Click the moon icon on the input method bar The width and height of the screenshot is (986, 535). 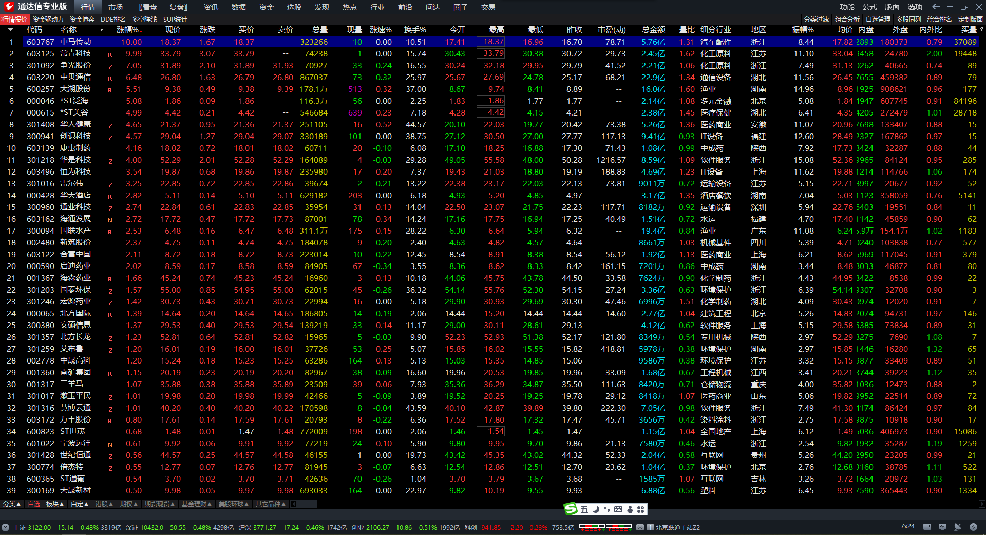pos(596,509)
